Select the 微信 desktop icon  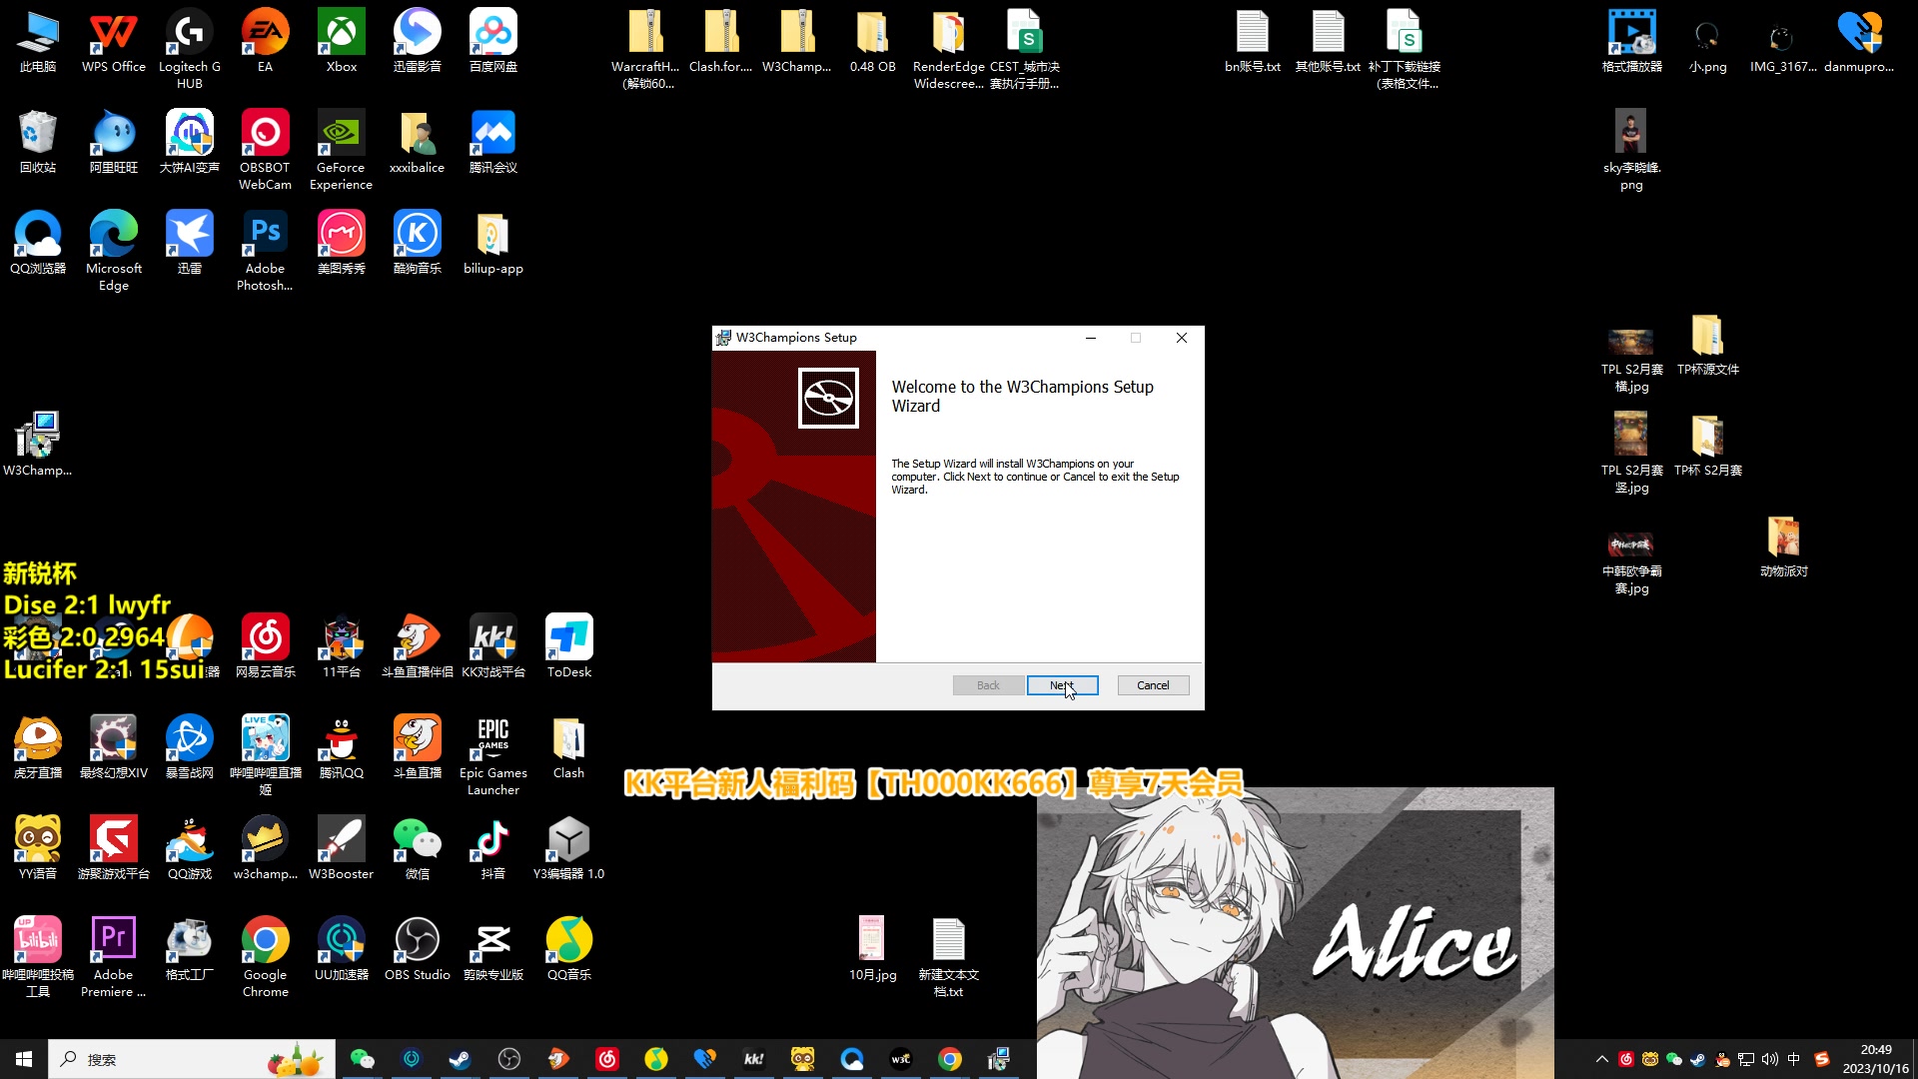coord(418,849)
